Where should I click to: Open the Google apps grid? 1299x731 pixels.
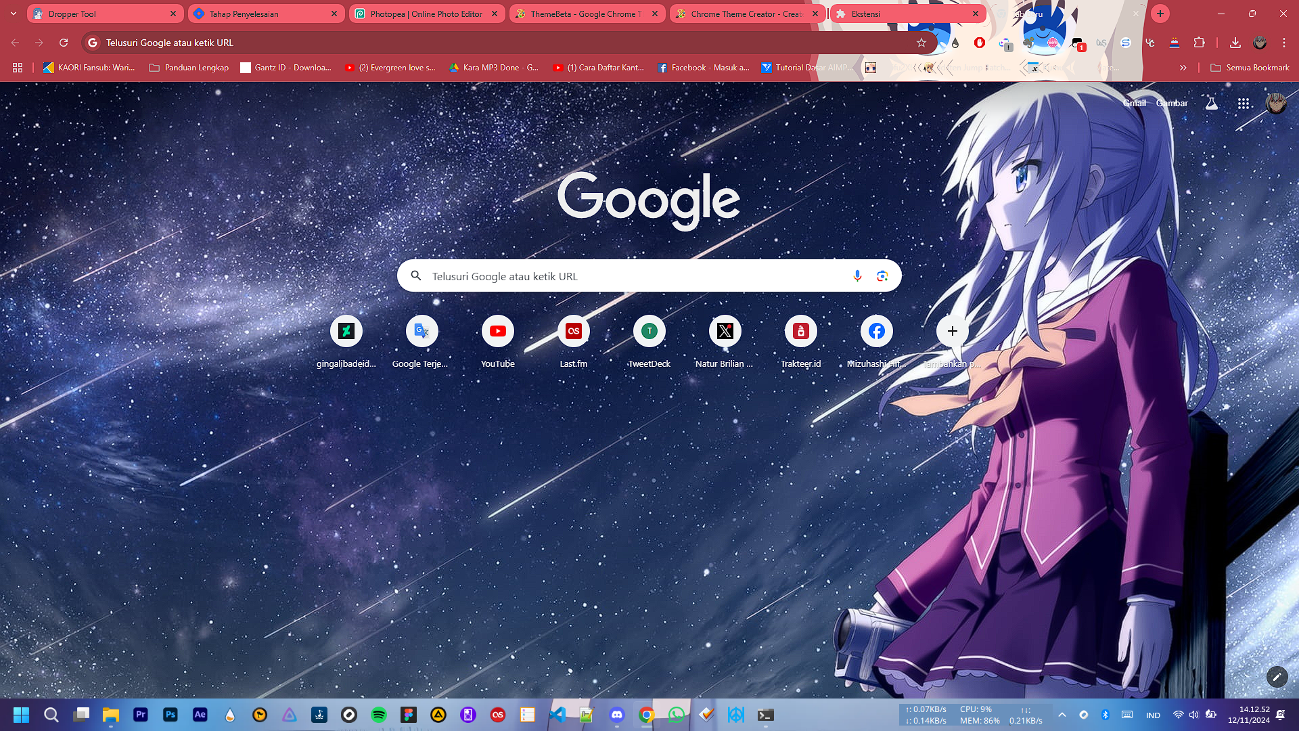coord(1244,104)
